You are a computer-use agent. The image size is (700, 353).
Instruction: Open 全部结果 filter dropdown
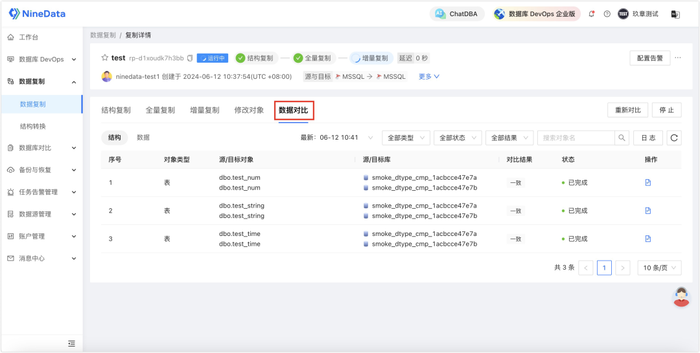[x=509, y=138]
